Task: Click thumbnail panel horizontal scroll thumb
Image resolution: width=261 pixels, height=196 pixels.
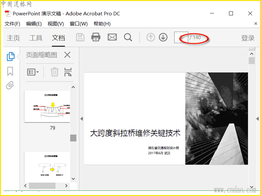Action: pyautogui.click(x=42, y=186)
